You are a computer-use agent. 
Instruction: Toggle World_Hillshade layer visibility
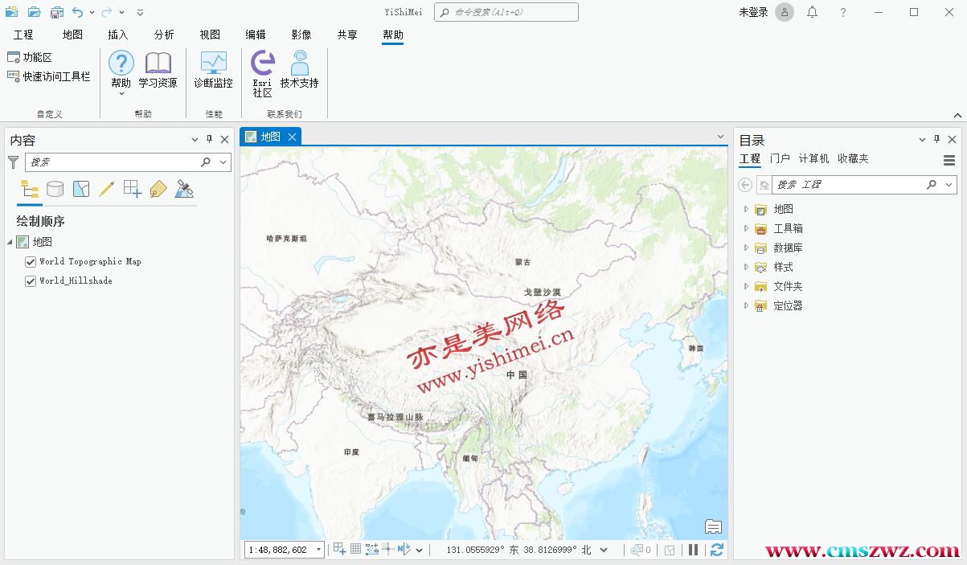pos(31,281)
